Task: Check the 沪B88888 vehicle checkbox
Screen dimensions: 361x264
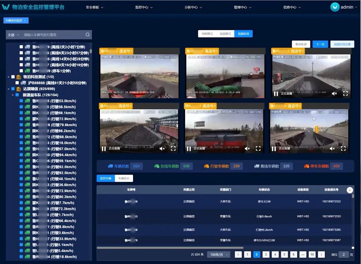Action: click(17, 83)
